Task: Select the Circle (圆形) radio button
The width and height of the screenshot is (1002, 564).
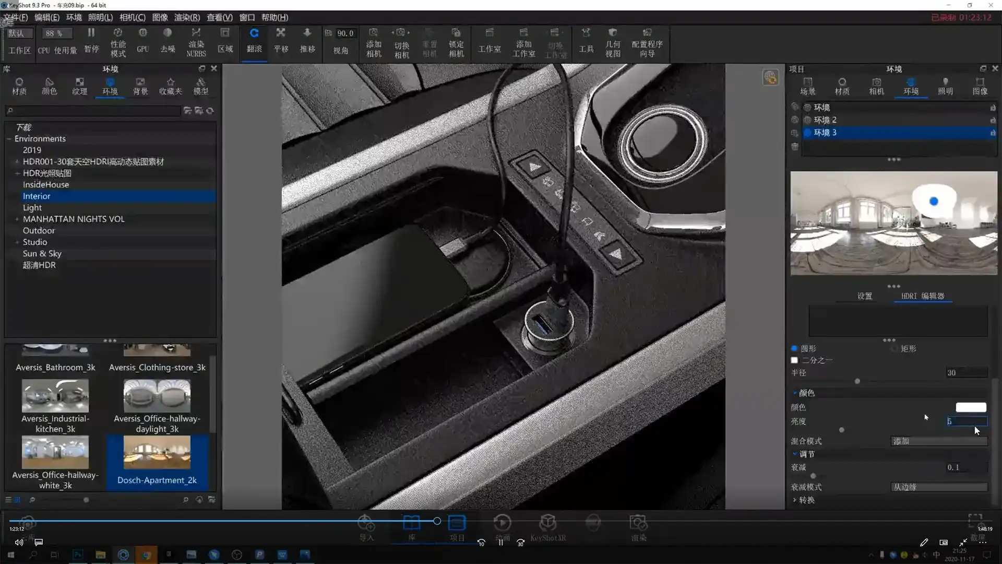Action: pyautogui.click(x=794, y=348)
